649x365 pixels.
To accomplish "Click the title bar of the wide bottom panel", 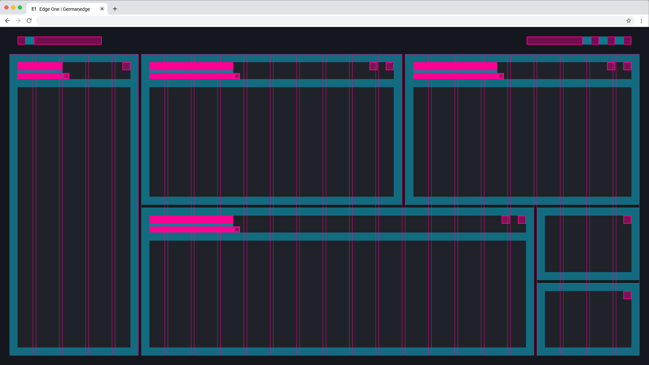I will coord(191,220).
